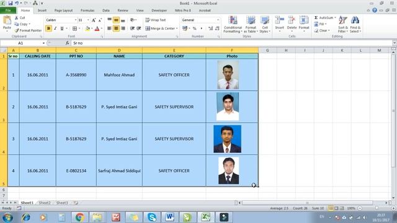Switch to Sheet3 tab
This screenshot has width=397, height=223.
[x=62, y=203]
